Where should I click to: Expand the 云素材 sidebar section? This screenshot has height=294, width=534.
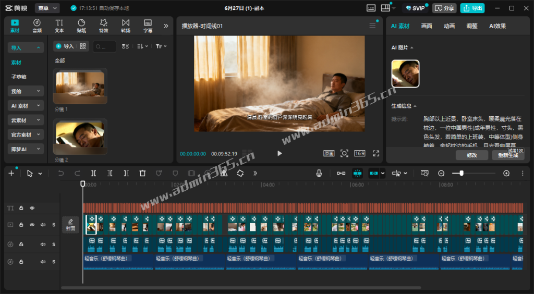click(x=26, y=120)
